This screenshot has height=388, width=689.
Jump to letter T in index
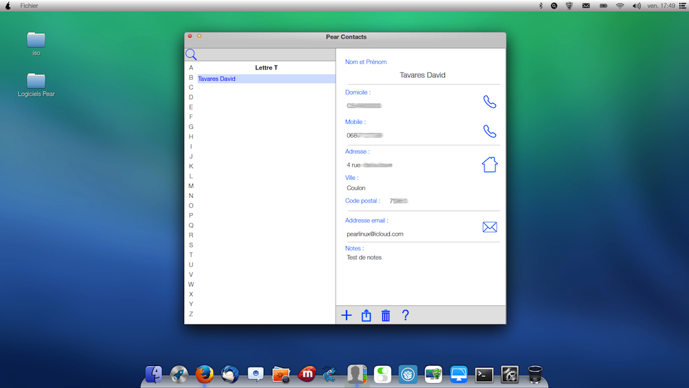[x=191, y=255]
